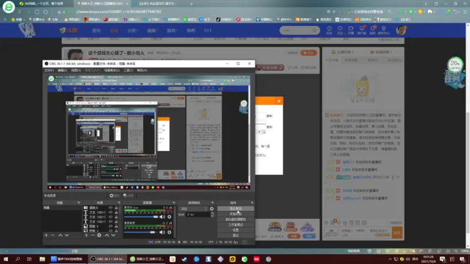Open OBS 编辑(E) menu

(x=62, y=70)
